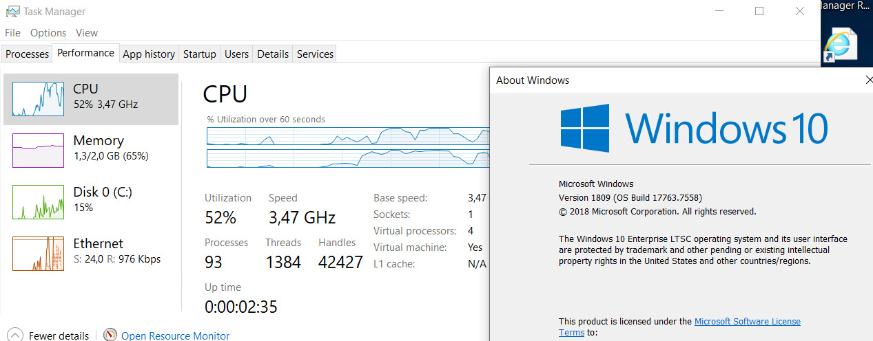Open the Internet Explorer desktop shortcut icon
This screenshot has width=873, height=341.
(x=841, y=46)
